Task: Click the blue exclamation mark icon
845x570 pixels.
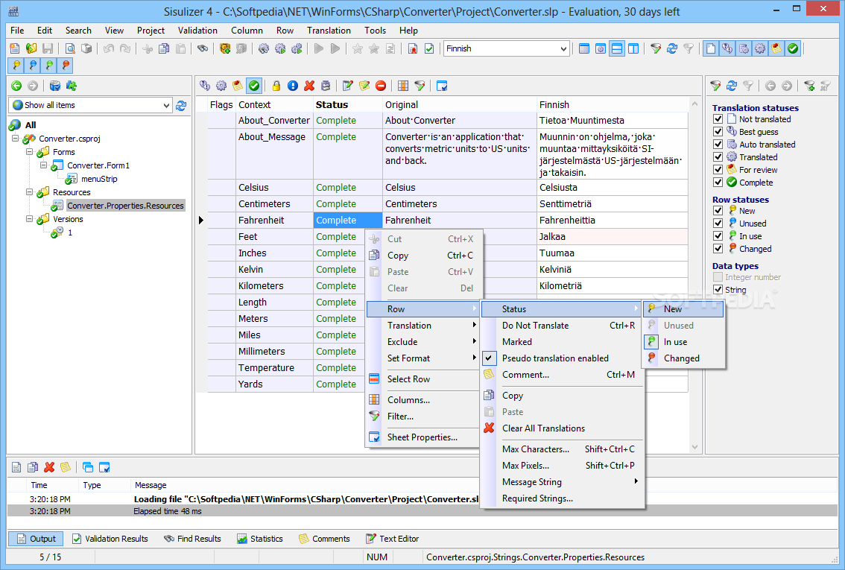Action: pos(293,86)
